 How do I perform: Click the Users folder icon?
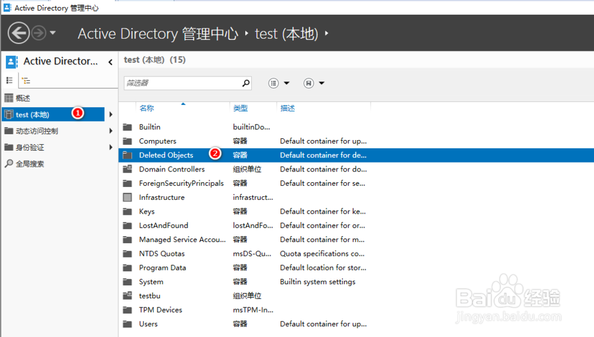(x=127, y=324)
